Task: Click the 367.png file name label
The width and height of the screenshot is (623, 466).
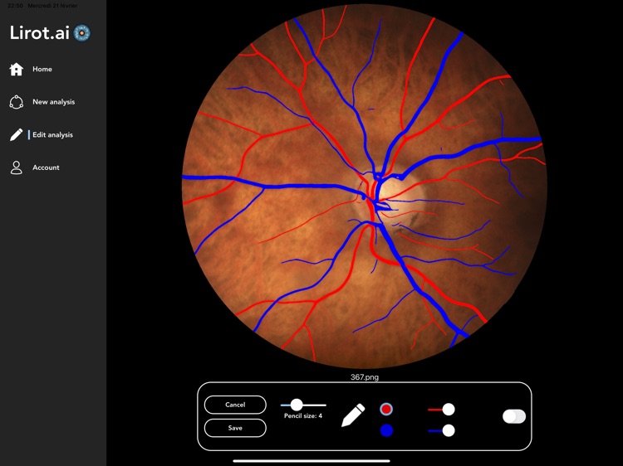Action: 365,377
